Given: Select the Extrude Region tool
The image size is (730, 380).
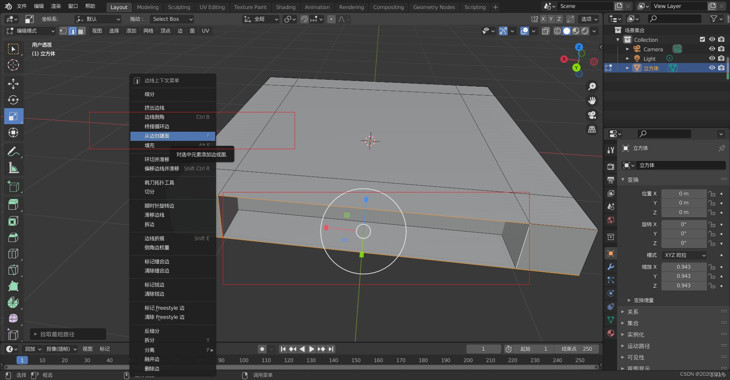Looking at the screenshot, I should (13, 205).
